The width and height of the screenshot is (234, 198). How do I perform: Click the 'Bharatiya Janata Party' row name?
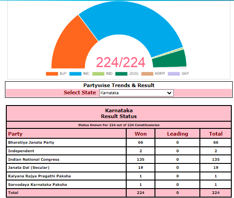click(x=31, y=142)
